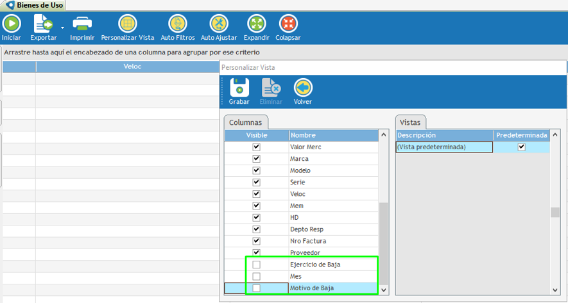This screenshot has height=303, width=568.
Task: Click the Bienes de Uso tab icon
Action: [10, 5]
